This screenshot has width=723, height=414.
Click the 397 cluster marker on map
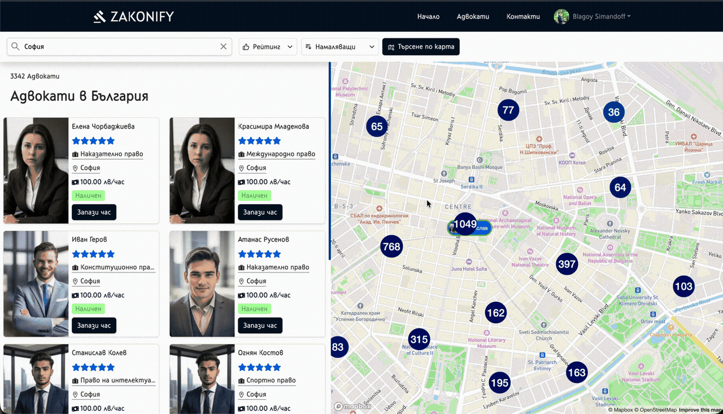567,264
